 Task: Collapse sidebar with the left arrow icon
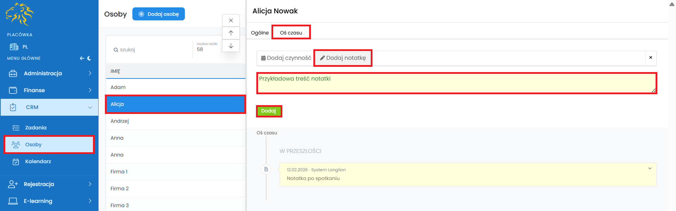click(x=82, y=58)
